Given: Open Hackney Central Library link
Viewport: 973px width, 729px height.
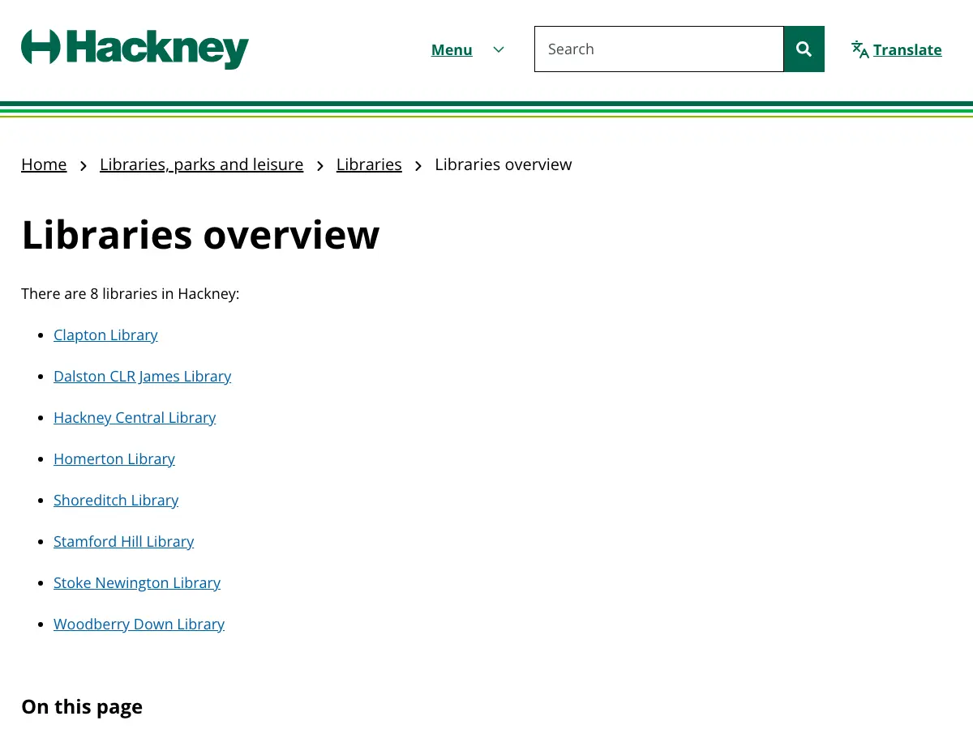Looking at the screenshot, I should tap(135, 417).
